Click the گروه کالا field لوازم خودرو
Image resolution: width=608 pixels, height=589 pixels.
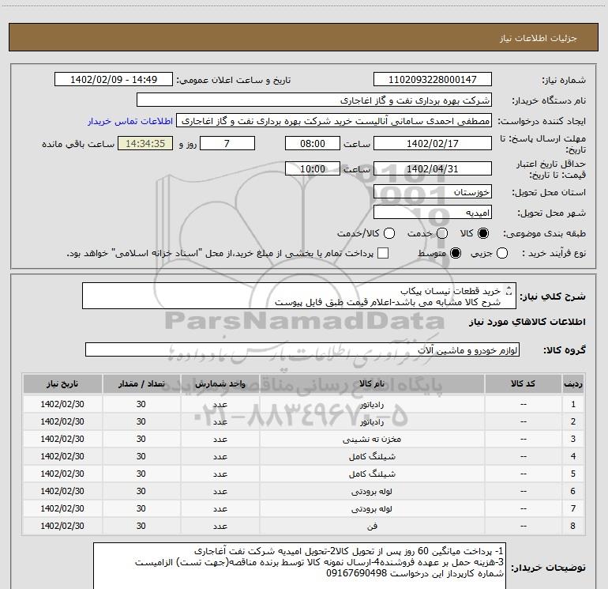click(x=302, y=349)
